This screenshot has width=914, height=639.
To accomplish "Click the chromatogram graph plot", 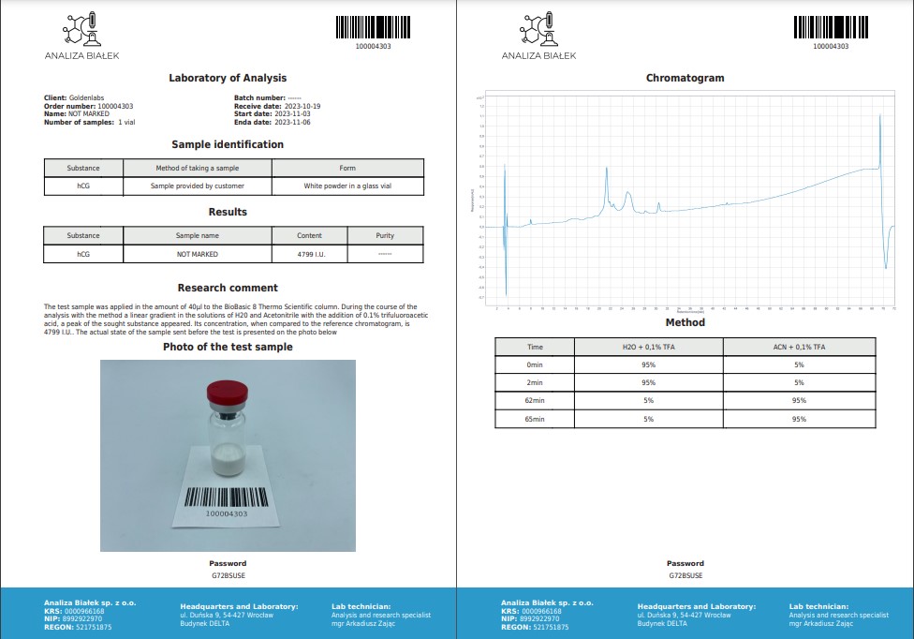I will click(685, 201).
